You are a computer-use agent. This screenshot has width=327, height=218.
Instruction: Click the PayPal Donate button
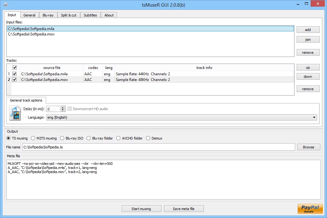310,209
